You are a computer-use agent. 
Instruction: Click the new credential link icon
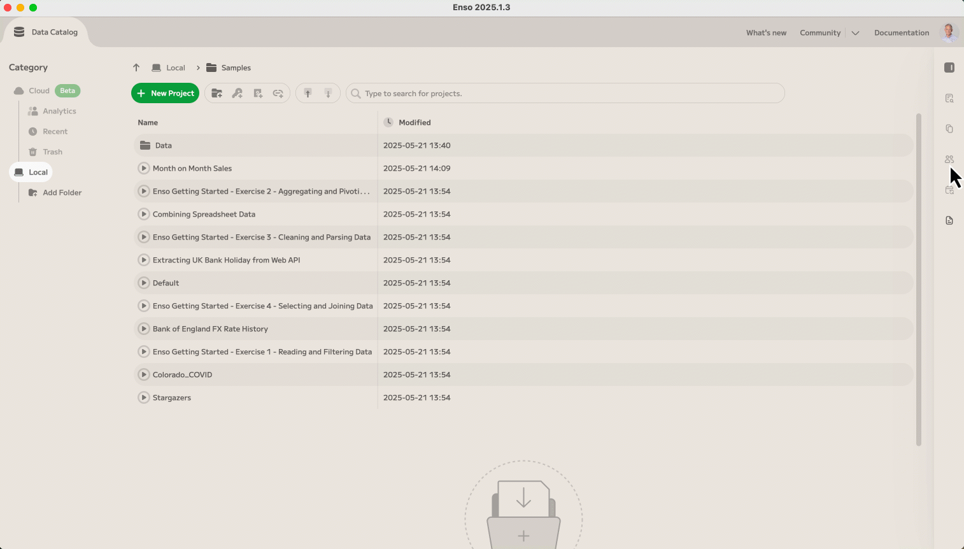click(x=278, y=93)
